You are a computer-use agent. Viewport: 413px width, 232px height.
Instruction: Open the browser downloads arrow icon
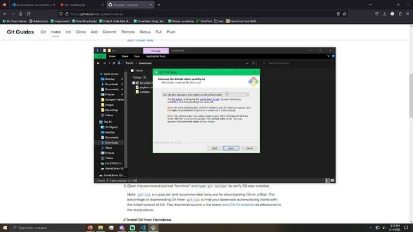click(385, 14)
